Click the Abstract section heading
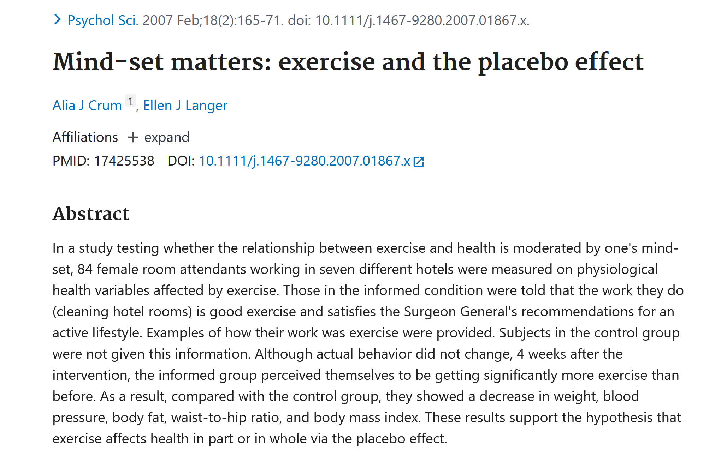This screenshot has height=456, width=727. tap(91, 214)
